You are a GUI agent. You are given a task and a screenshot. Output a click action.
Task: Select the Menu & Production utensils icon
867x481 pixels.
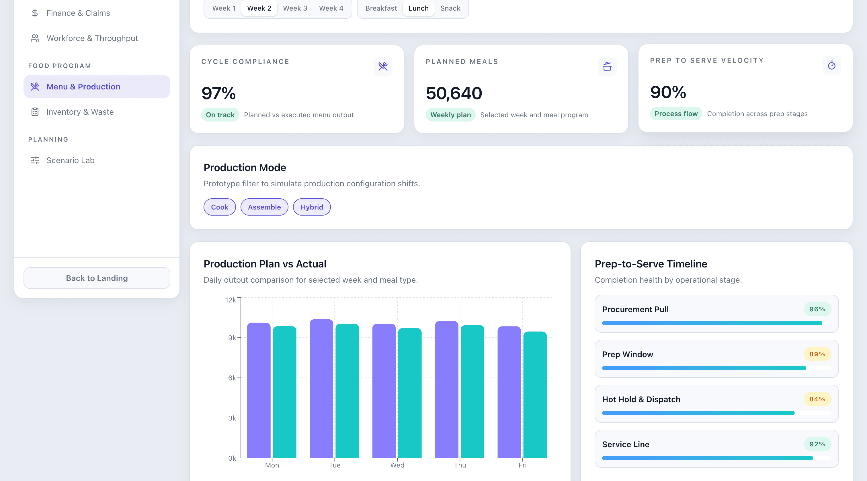pyautogui.click(x=35, y=87)
